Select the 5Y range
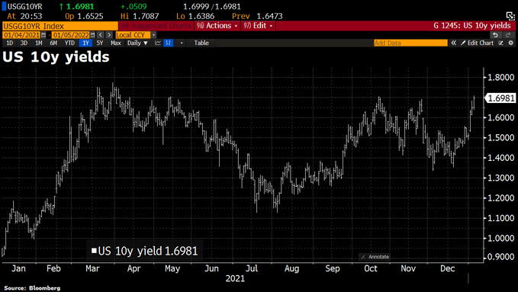This screenshot has width=518, height=292. [100, 43]
